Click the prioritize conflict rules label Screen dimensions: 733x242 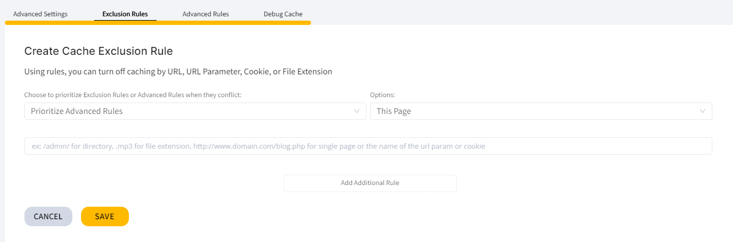(133, 95)
